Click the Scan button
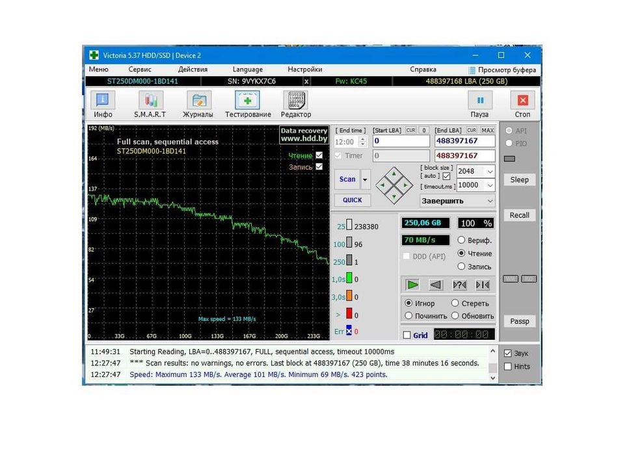The image size is (644, 455). 347,179
